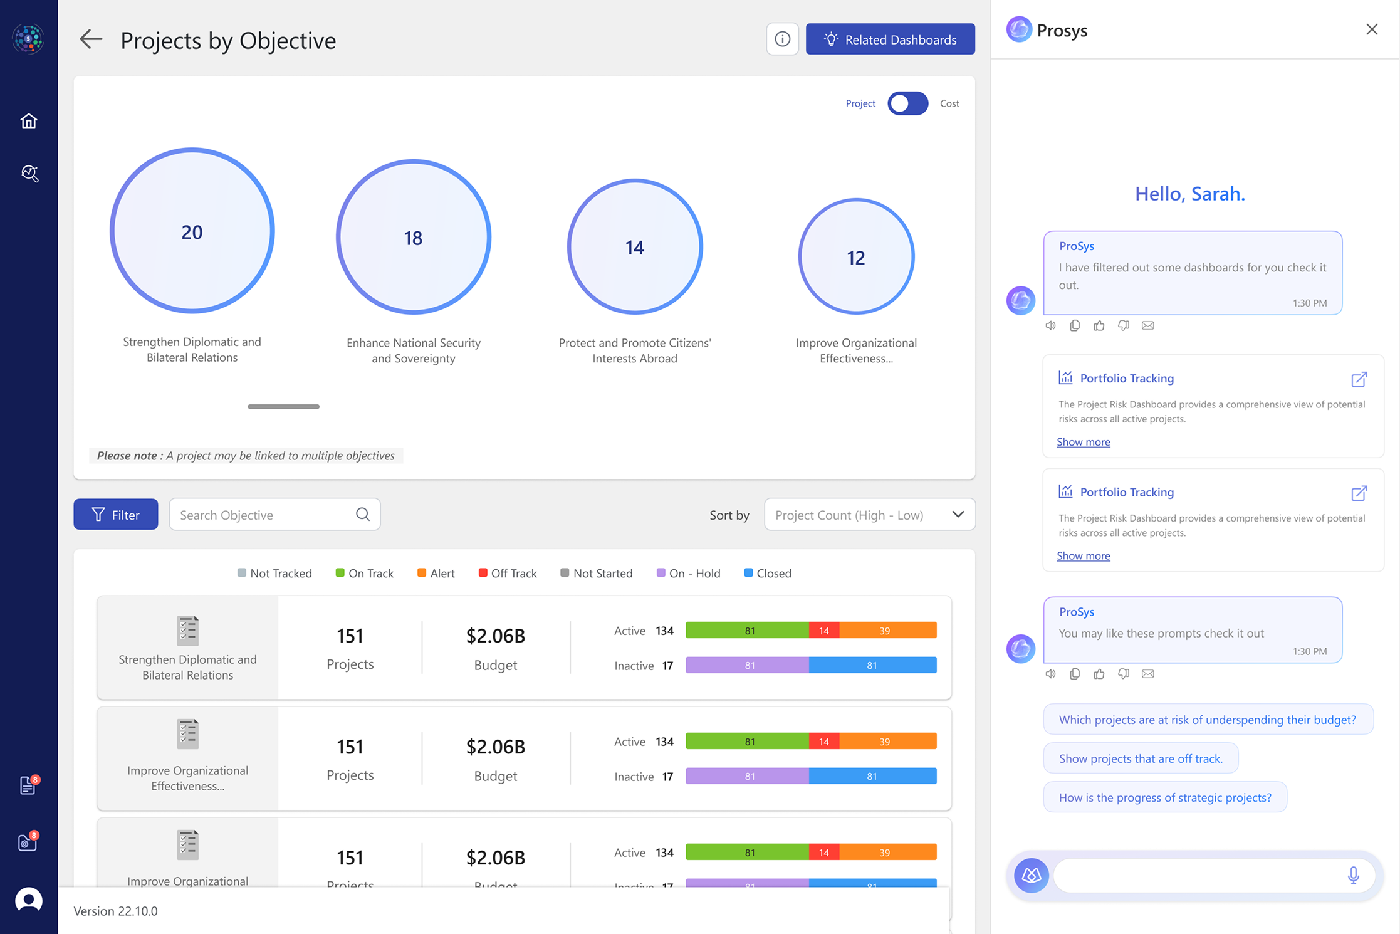Expand Show more on second Portfolio Tracking card

1083,555
